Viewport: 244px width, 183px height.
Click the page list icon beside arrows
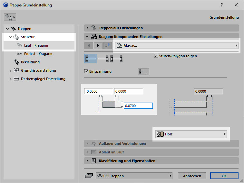(107, 46)
